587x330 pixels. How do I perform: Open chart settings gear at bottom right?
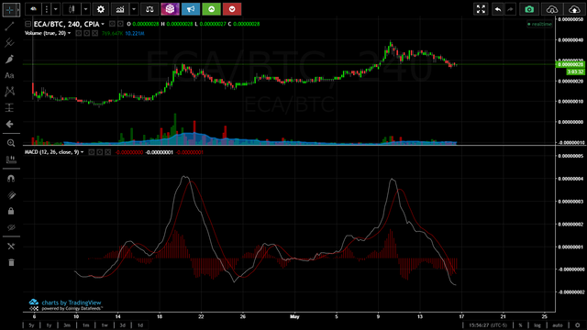coord(578,325)
